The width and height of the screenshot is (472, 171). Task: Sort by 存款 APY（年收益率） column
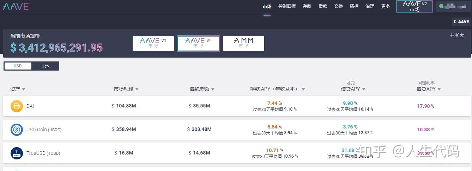click(x=277, y=89)
